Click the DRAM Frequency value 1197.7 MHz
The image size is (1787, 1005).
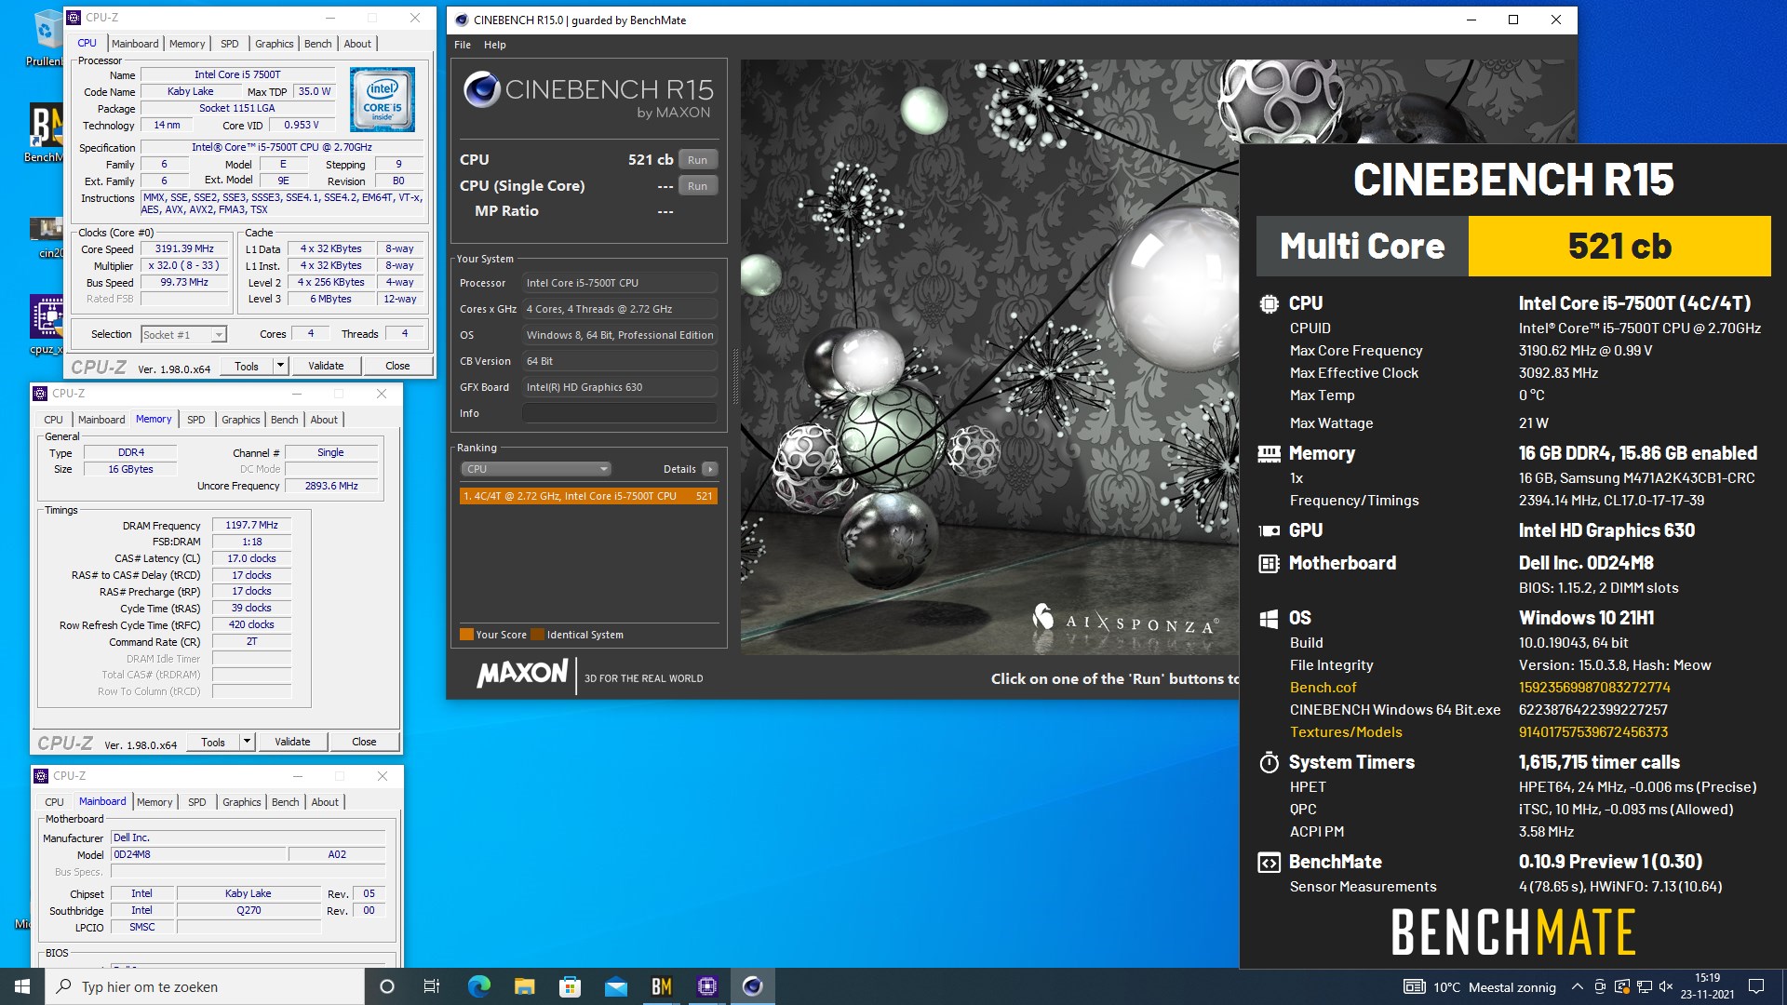pyautogui.click(x=251, y=525)
